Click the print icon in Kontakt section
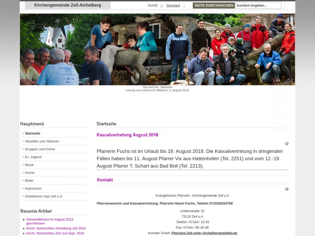 pyautogui.click(x=286, y=188)
